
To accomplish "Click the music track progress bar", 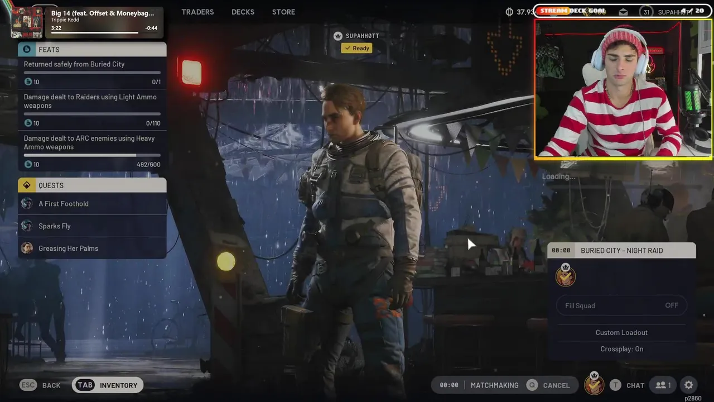I will 104,32.
